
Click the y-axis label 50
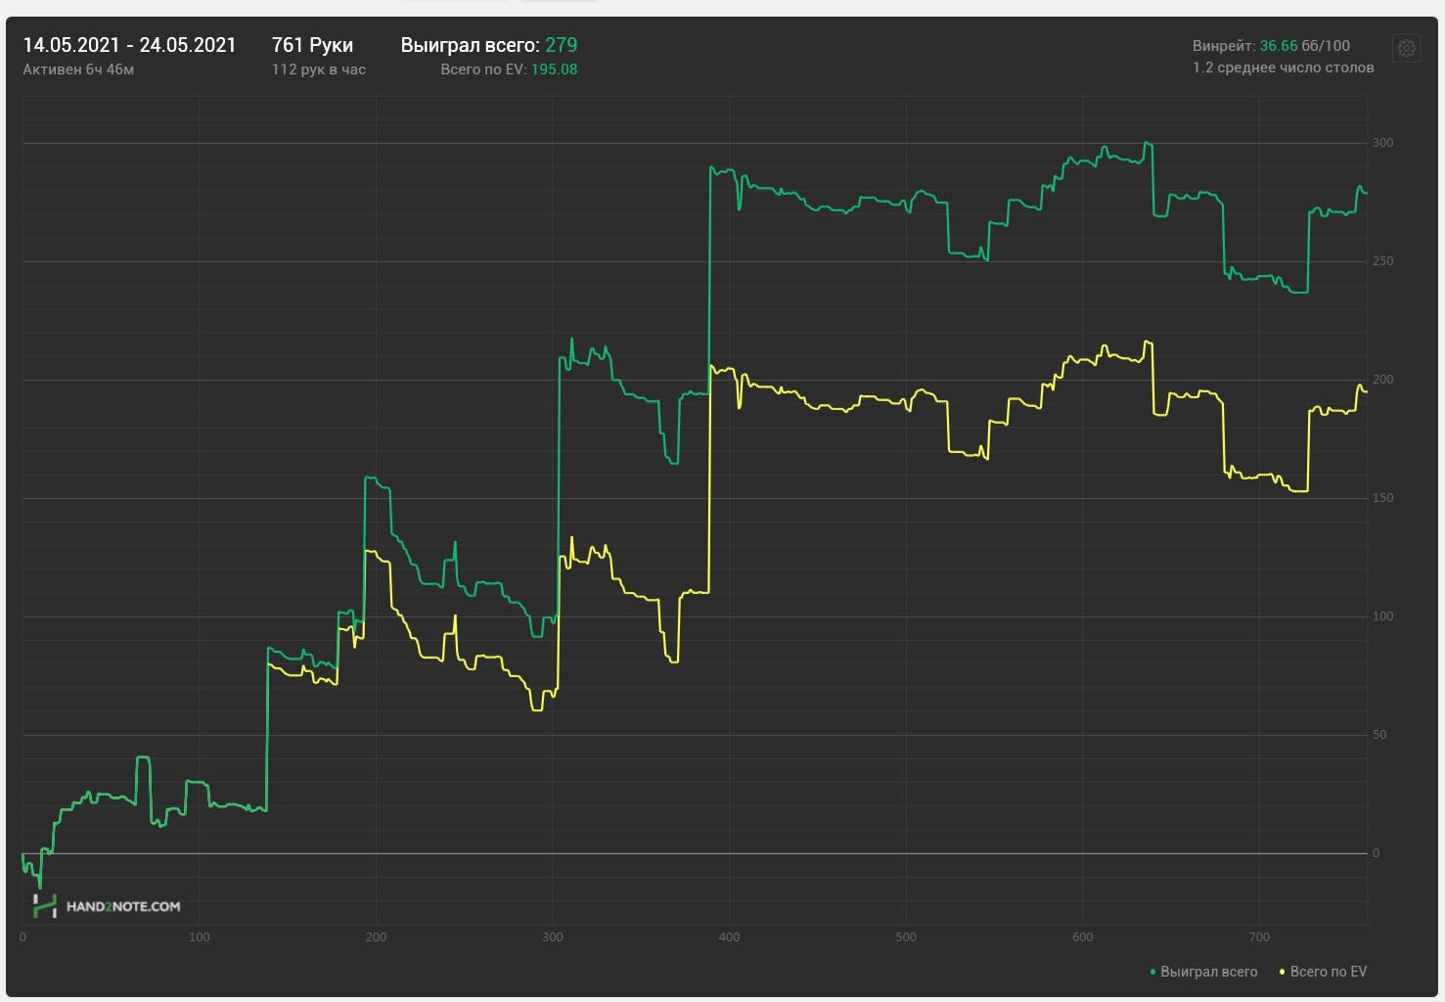click(1379, 735)
